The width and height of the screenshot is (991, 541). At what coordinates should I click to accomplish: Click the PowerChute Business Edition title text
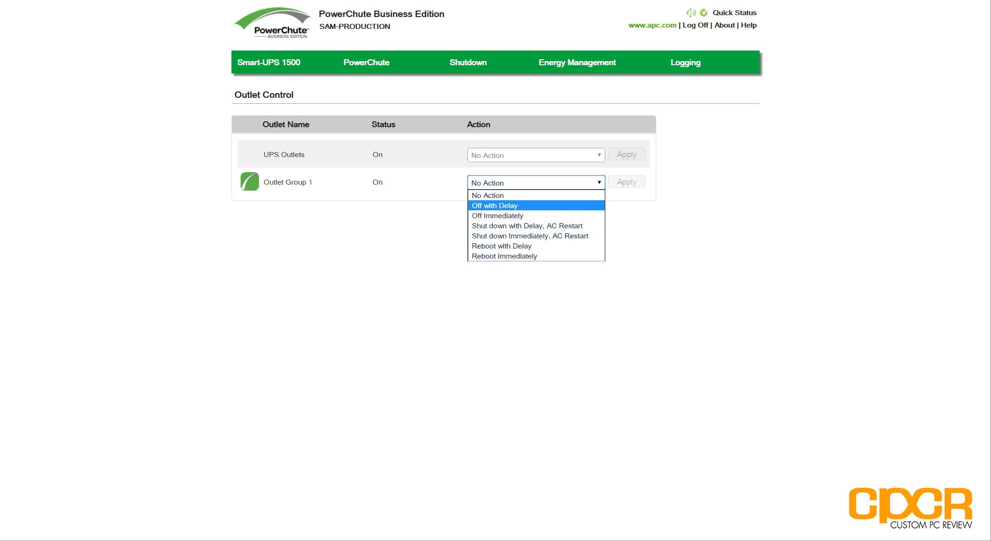click(x=381, y=14)
